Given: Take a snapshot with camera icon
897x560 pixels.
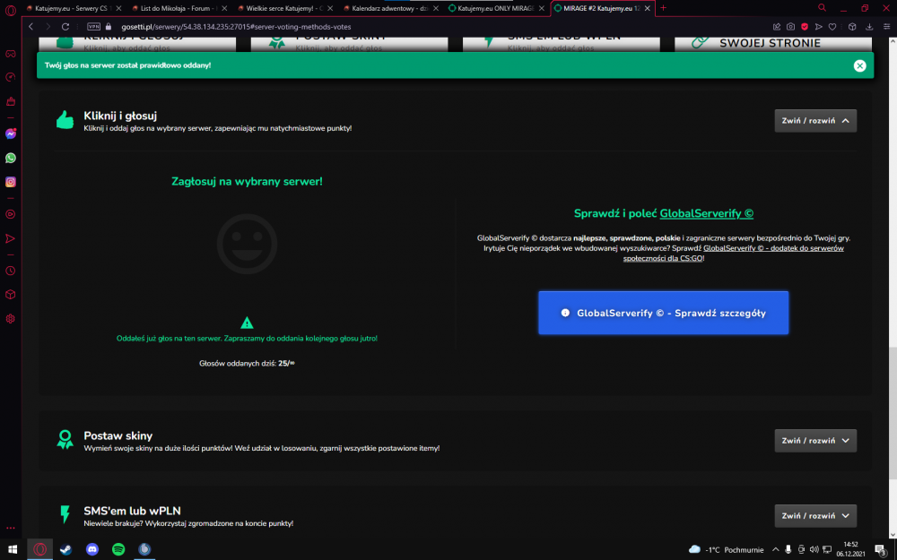Looking at the screenshot, I should [x=790, y=27].
